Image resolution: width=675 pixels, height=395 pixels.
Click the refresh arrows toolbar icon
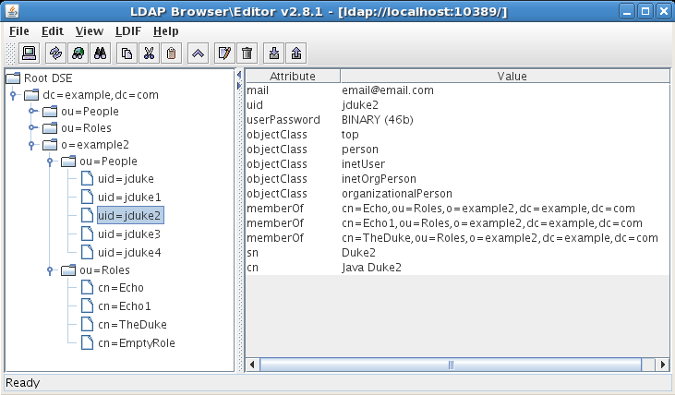tap(56, 53)
